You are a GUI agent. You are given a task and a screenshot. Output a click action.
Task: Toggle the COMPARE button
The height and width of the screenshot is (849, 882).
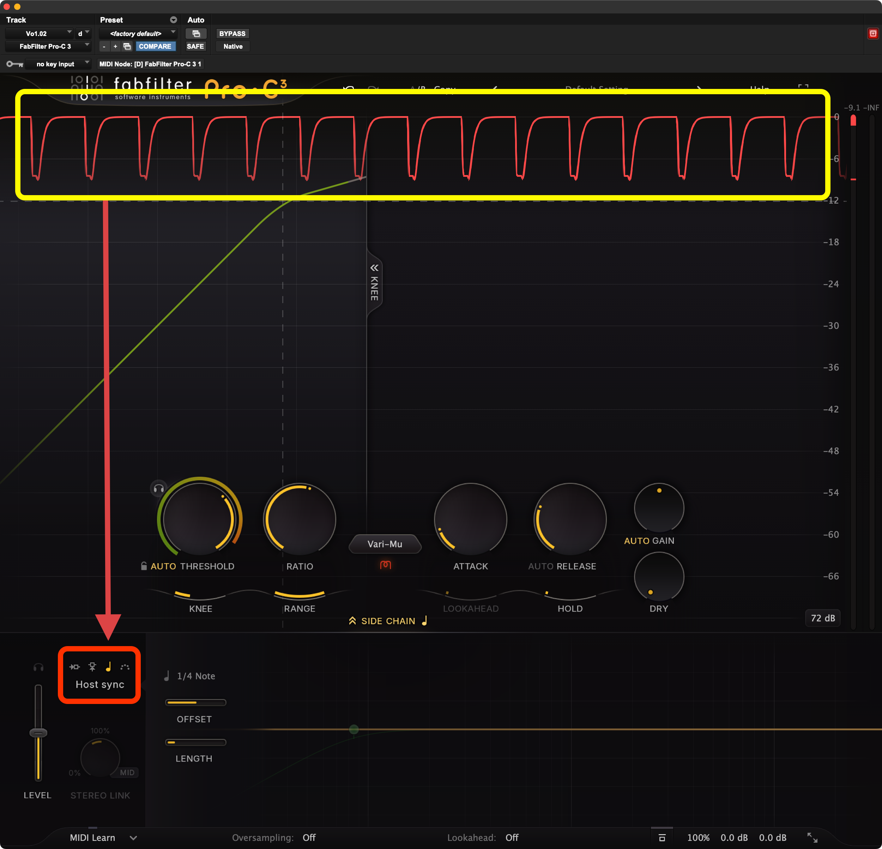(x=155, y=46)
